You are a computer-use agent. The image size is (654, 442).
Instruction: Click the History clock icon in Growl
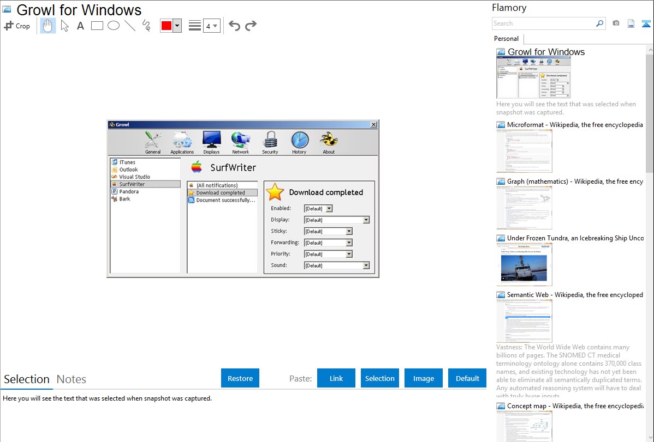(300, 142)
